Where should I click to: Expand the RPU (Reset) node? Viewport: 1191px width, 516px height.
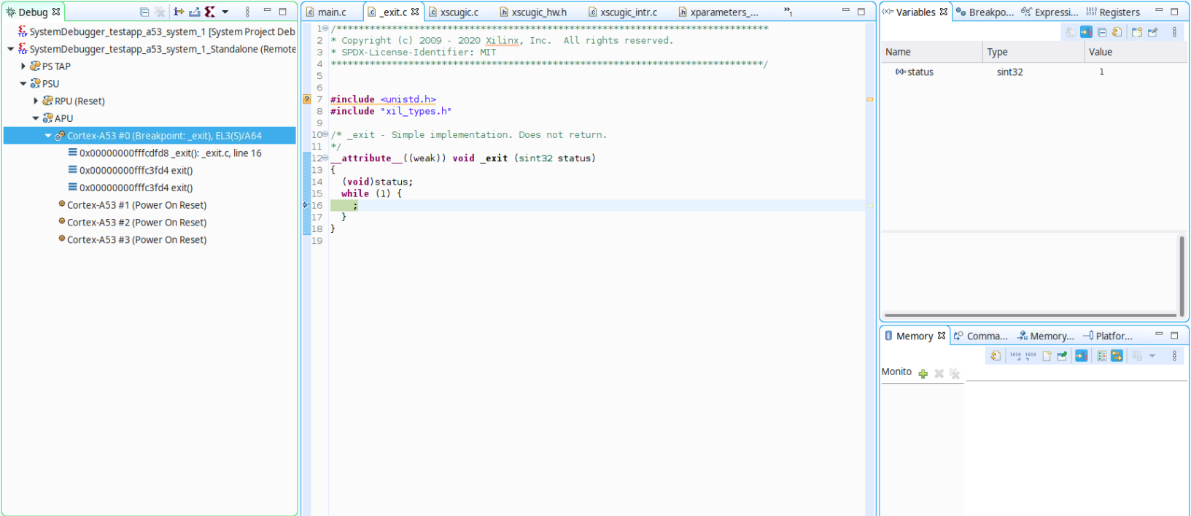pos(36,101)
